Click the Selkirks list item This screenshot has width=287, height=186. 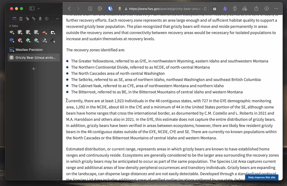pos(166,80)
